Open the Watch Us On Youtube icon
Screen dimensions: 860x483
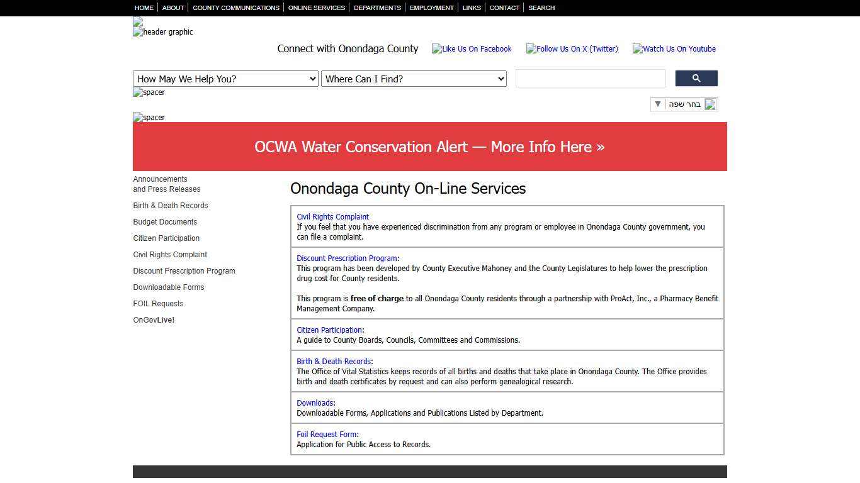[x=674, y=49]
